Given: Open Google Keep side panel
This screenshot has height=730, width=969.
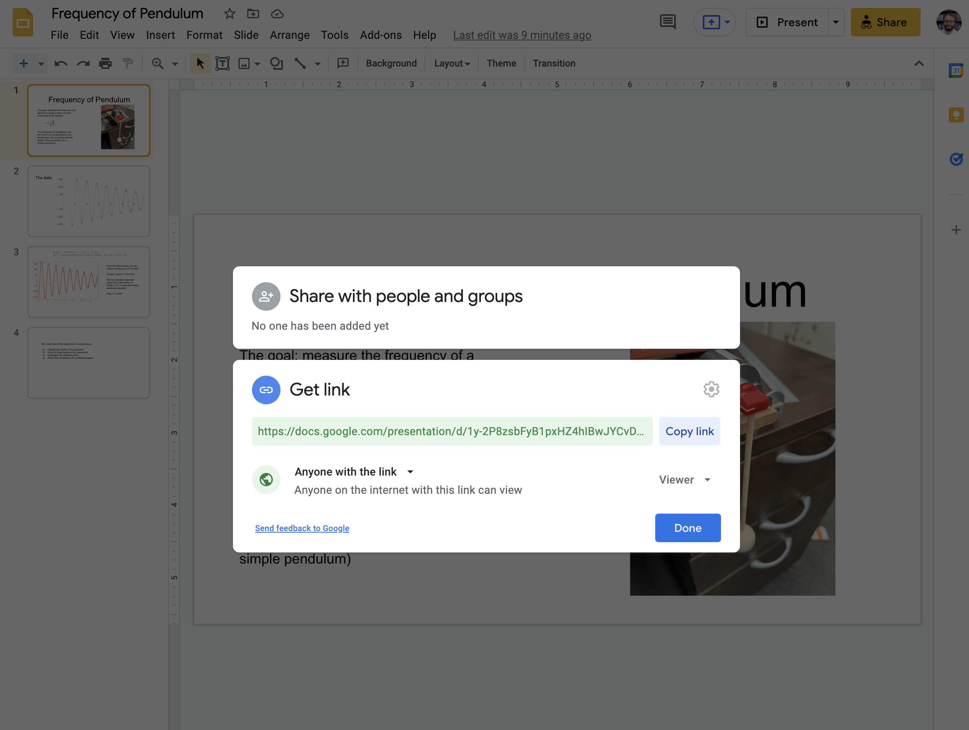Looking at the screenshot, I should 956,115.
